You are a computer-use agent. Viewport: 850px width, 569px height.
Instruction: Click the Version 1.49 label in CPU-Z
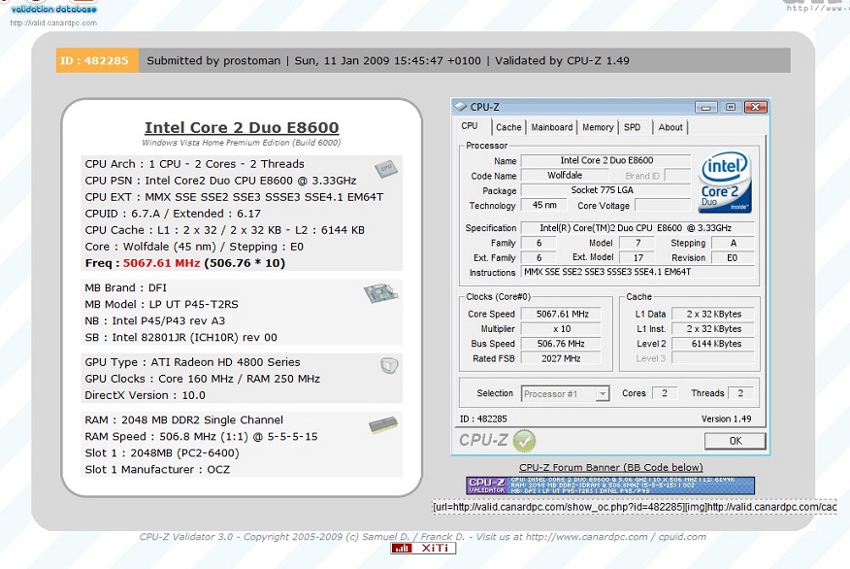coord(727,418)
